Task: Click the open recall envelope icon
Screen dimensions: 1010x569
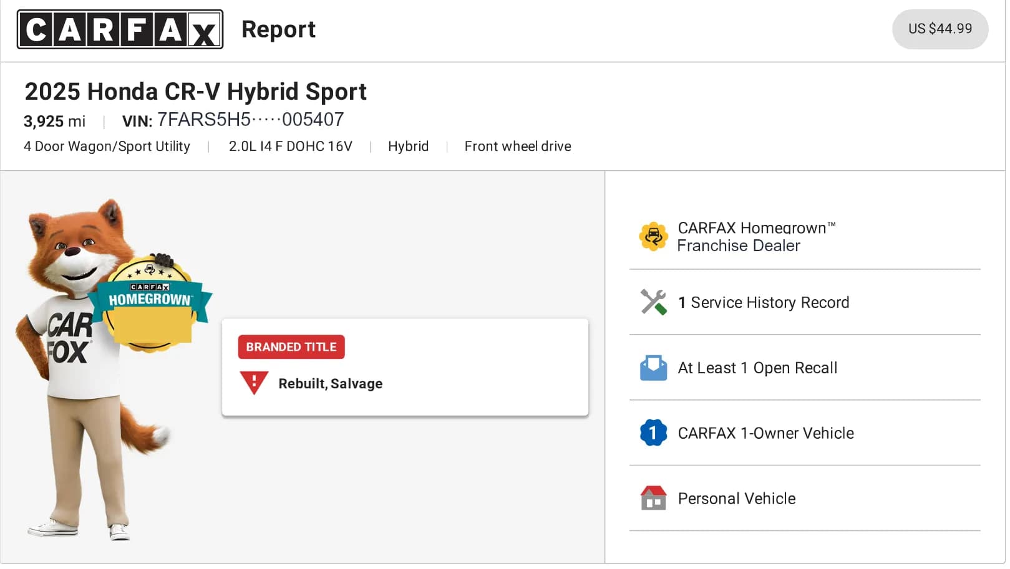Action: (x=653, y=368)
